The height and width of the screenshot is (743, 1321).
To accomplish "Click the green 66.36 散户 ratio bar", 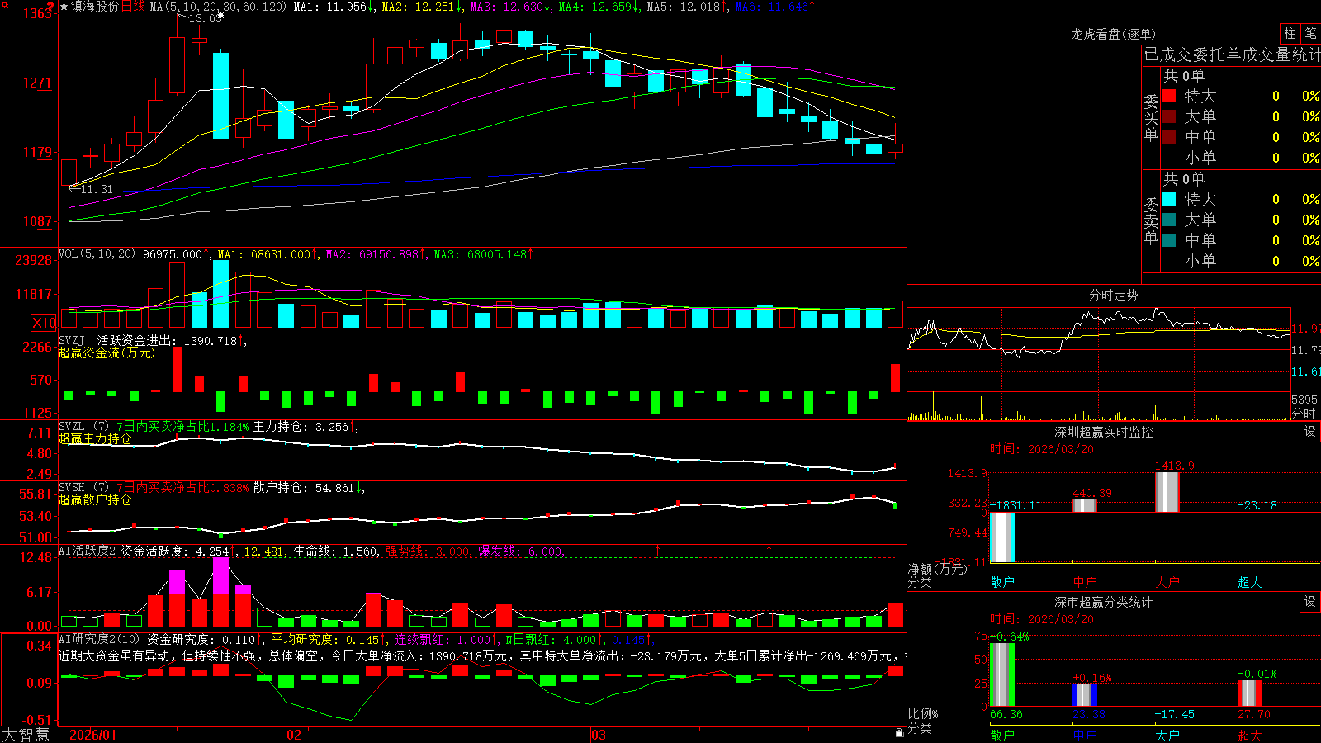I will [x=1002, y=674].
